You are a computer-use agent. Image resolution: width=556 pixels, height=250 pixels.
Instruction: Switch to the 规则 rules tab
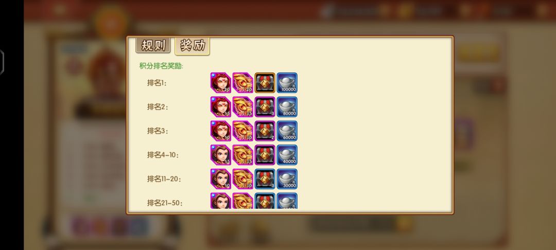[x=153, y=45]
